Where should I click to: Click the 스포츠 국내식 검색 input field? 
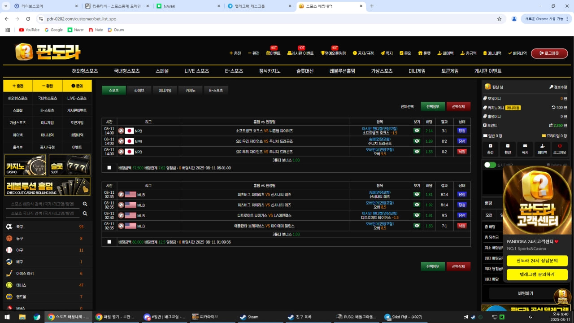(x=43, y=214)
